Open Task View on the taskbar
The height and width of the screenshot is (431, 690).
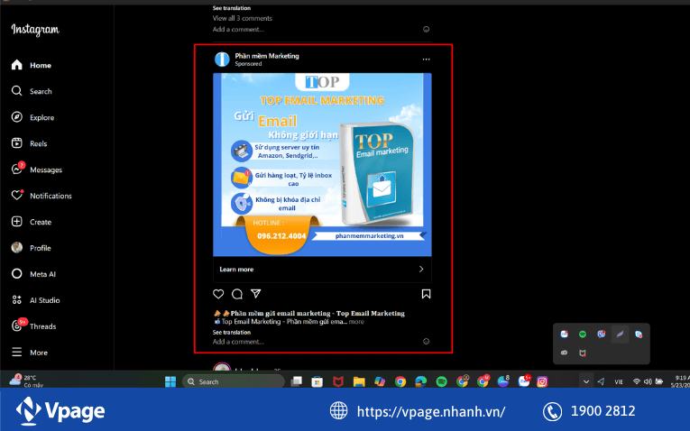[297, 381]
